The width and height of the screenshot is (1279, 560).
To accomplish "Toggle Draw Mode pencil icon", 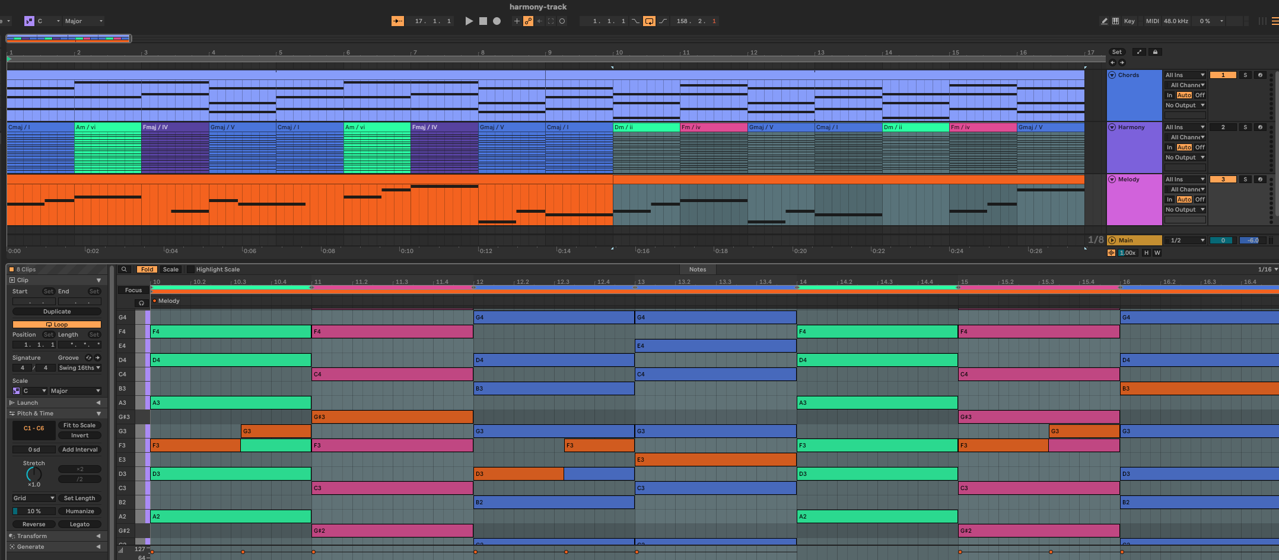I will point(1104,21).
